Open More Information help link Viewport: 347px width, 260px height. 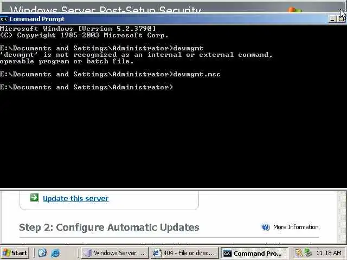click(295, 227)
